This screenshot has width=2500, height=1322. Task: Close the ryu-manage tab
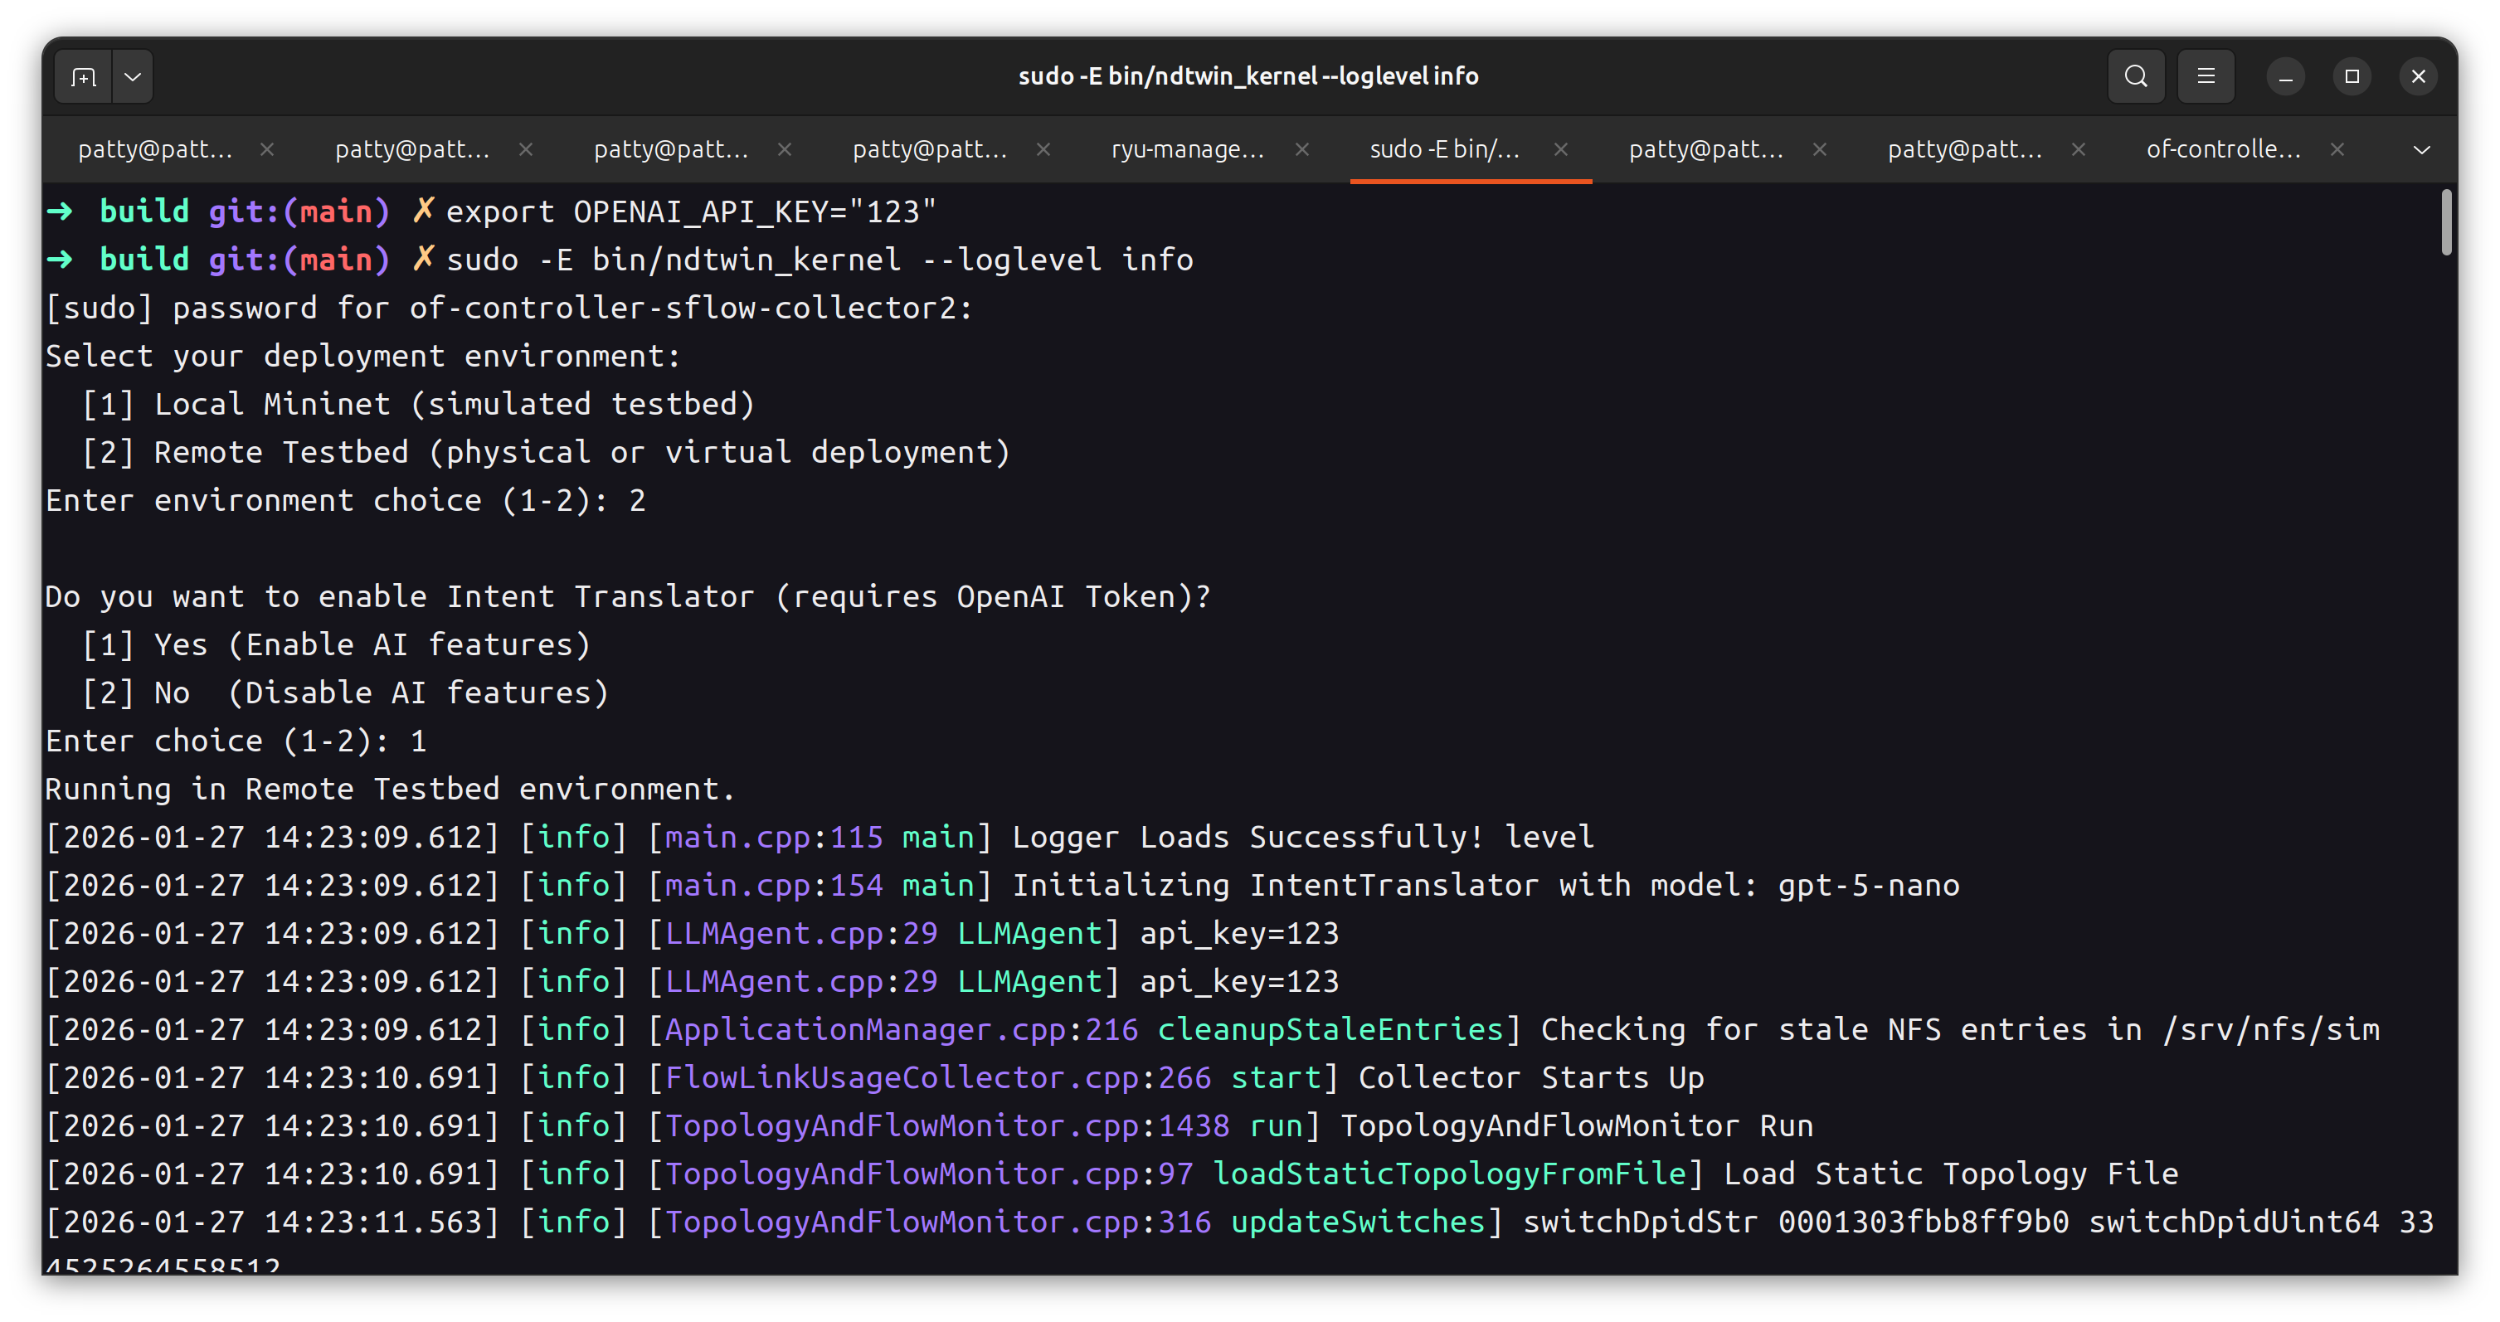point(1302,149)
